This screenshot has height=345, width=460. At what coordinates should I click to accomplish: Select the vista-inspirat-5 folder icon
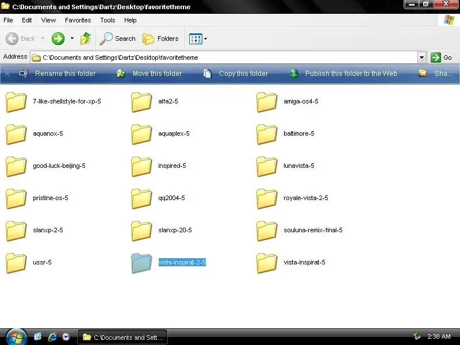tap(267, 263)
